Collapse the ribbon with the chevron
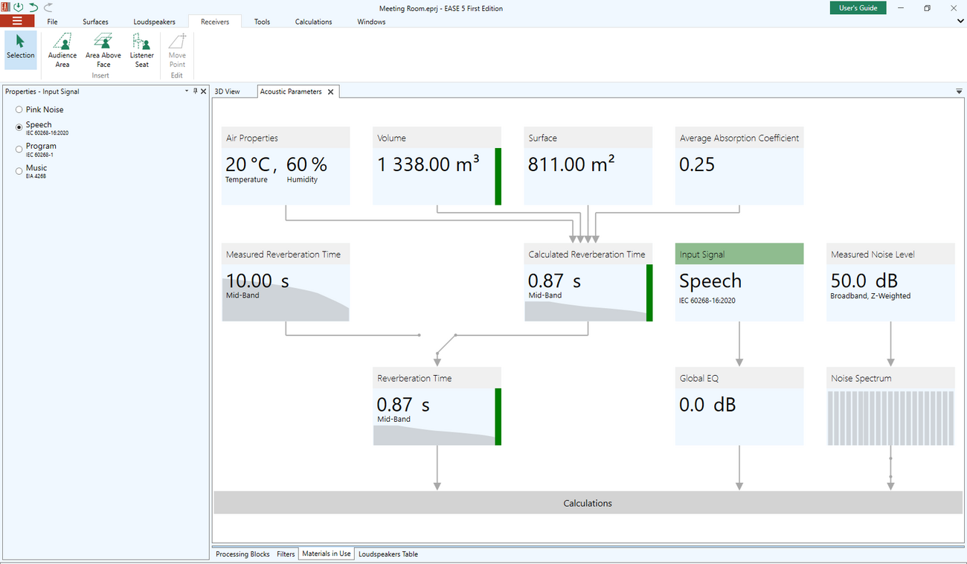This screenshot has width=967, height=564. [960, 22]
